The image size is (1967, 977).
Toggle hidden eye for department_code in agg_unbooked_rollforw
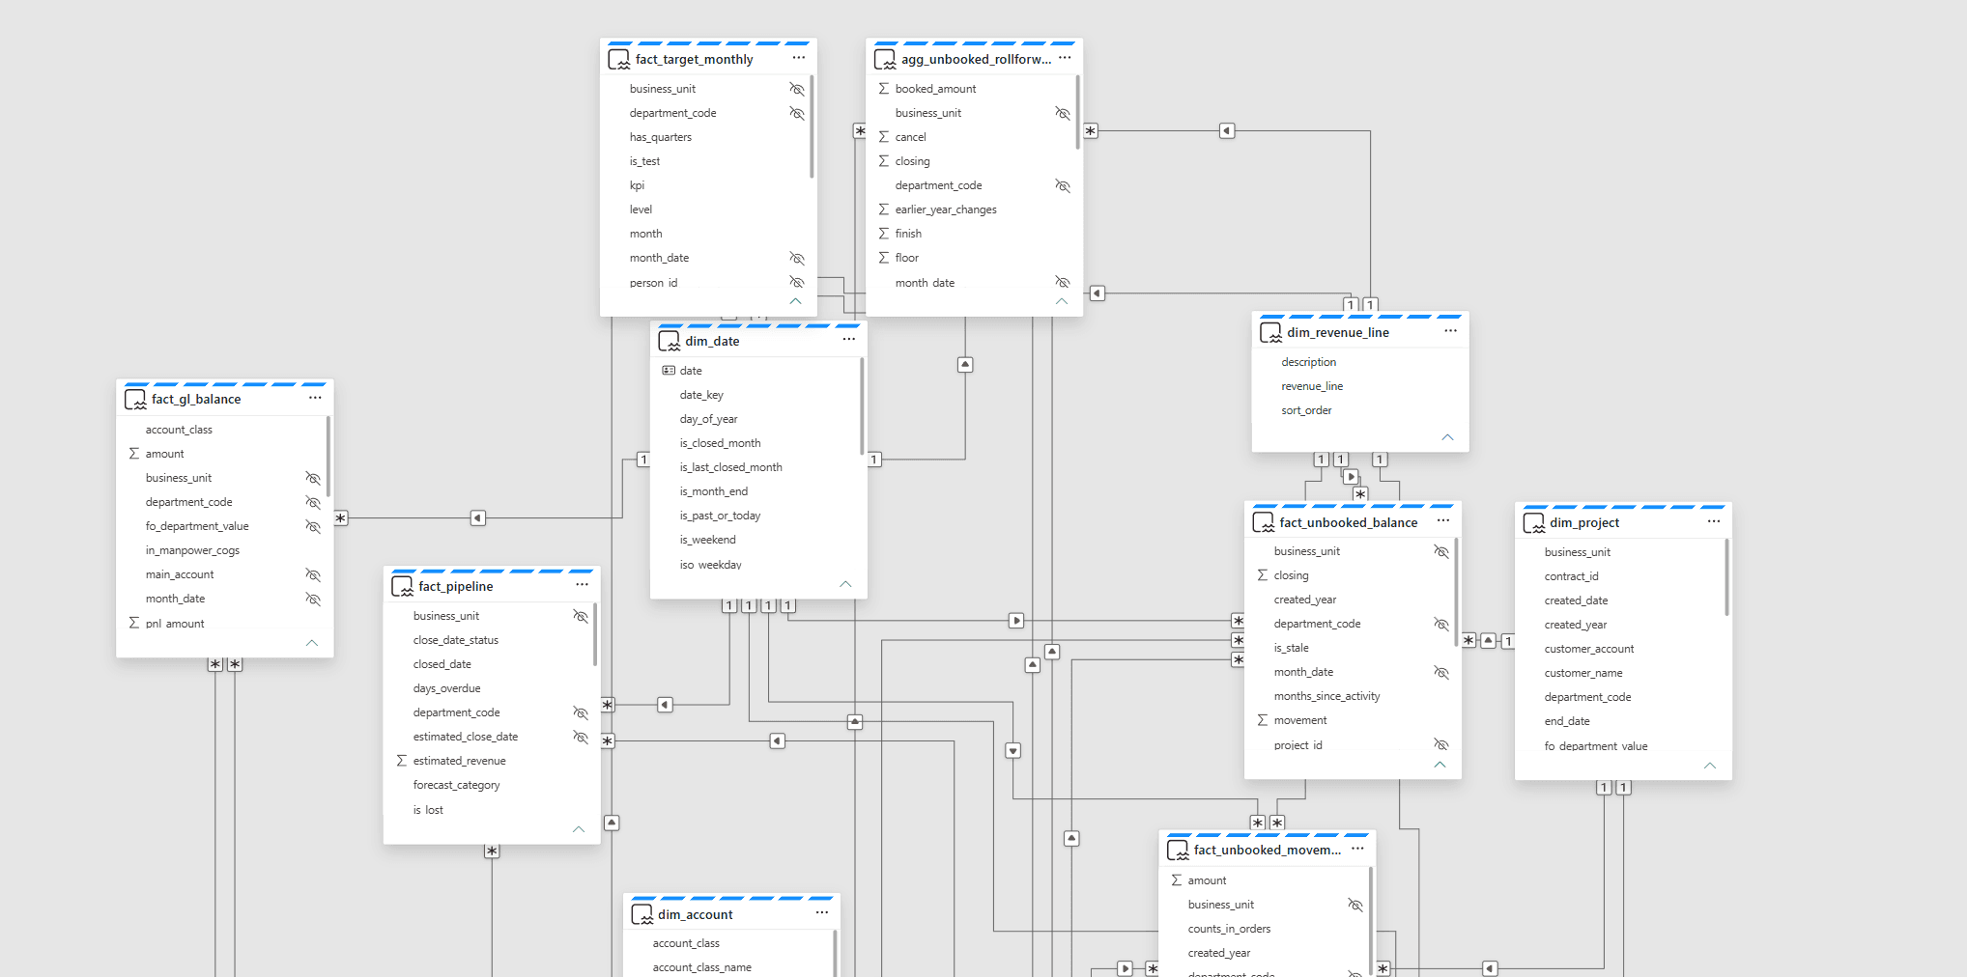(1063, 185)
